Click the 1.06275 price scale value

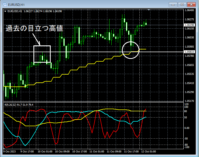click(189, 19)
